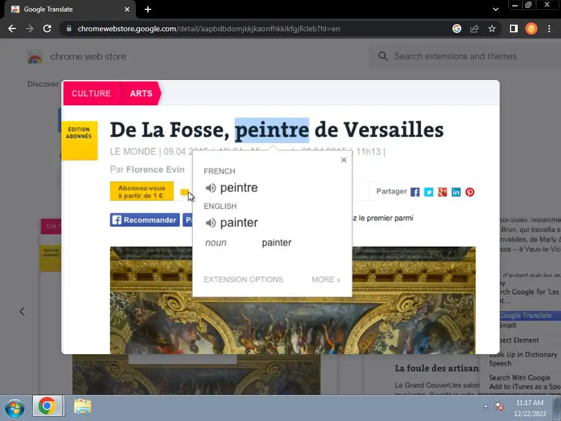Reload the page
Viewport: 561px width, 421px height.
(x=47, y=29)
